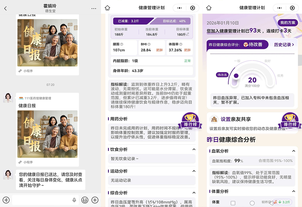Viewport: 302px width, 207px height.
Task: Open the chat options menu for 霍娟玲
Action: click(x=94, y=8)
